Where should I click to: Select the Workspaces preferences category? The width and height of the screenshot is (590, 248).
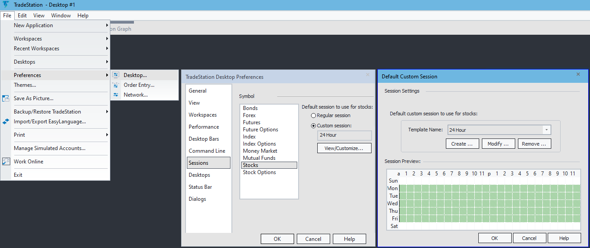coord(209,115)
